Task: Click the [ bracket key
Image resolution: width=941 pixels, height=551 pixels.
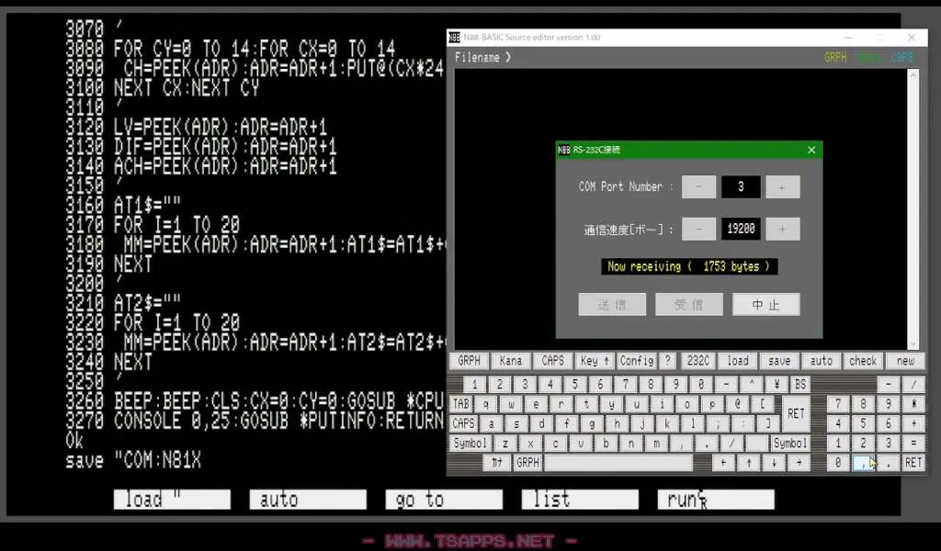Action: (763, 404)
